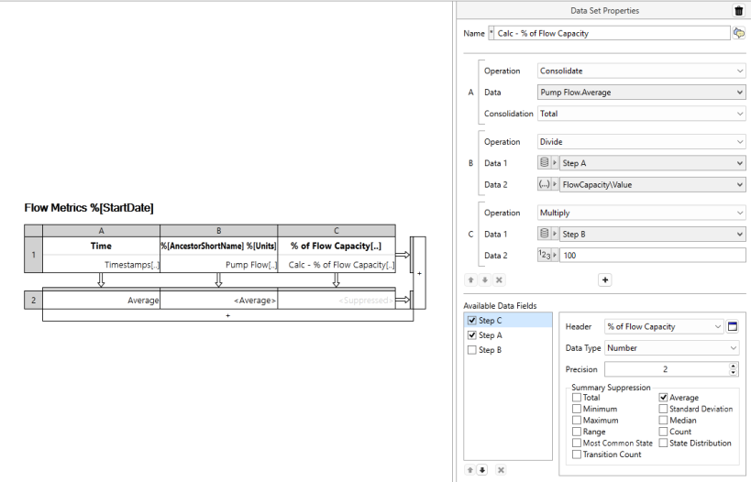
Task: Select row 2 header in table
Action: click(x=33, y=301)
